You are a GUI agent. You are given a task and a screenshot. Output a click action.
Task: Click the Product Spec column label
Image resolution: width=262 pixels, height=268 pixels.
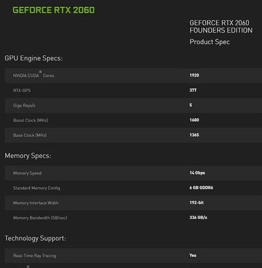pyautogui.click(x=210, y=42)
